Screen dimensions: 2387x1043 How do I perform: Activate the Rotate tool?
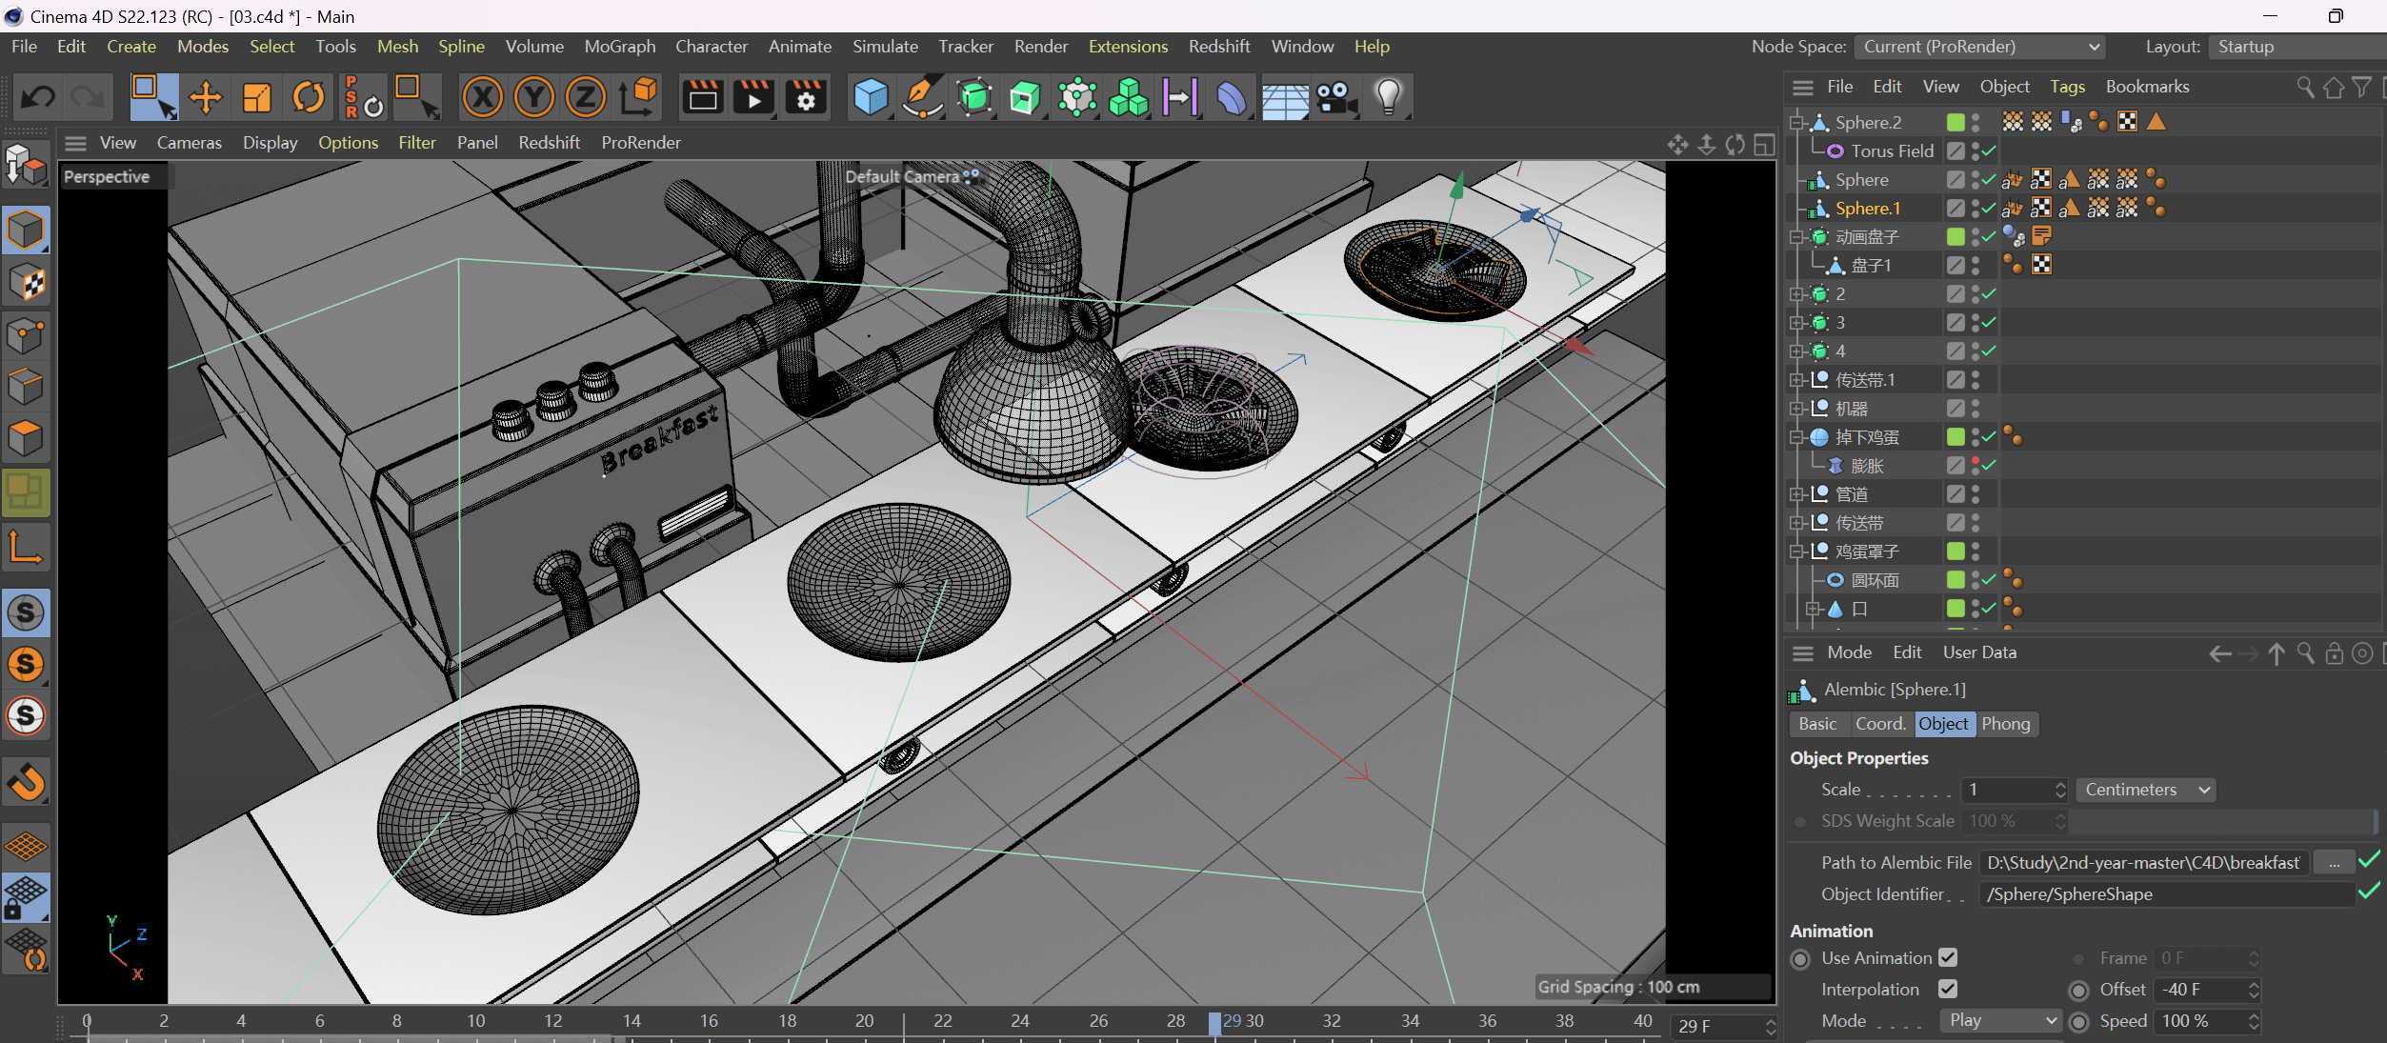[308, 96]
